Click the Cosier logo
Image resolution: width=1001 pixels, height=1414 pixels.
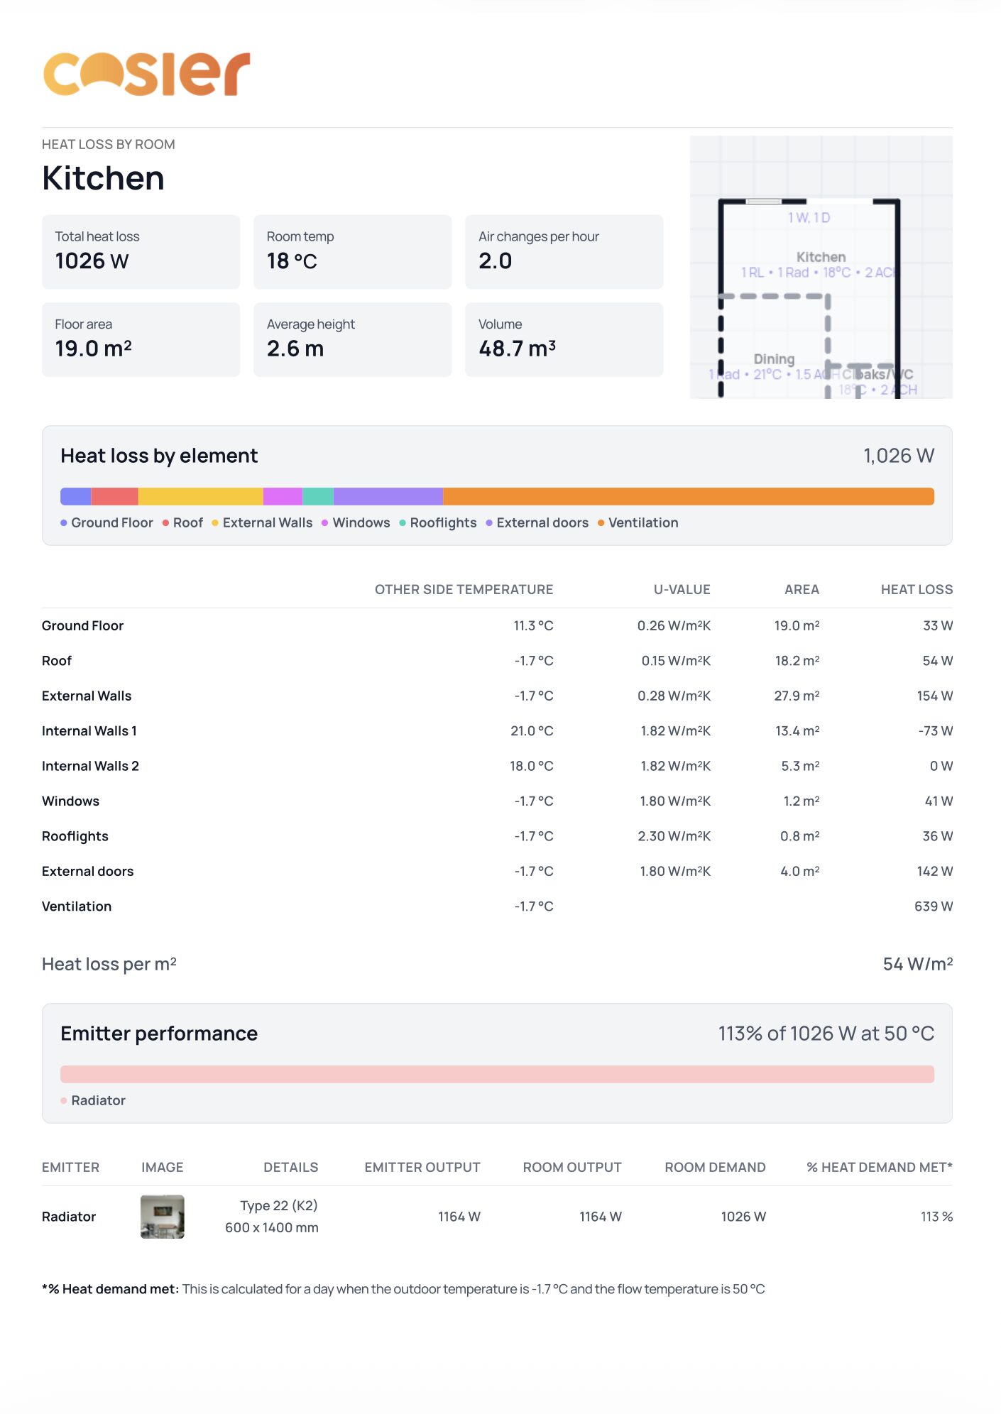[x=146, y=74]
